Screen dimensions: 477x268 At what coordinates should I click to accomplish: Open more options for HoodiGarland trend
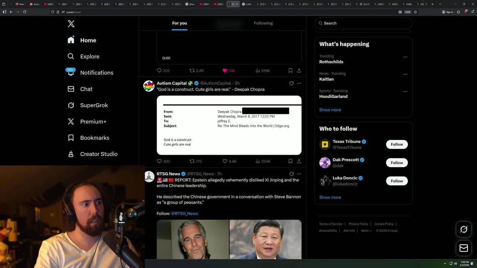click(x=405, y=91)
